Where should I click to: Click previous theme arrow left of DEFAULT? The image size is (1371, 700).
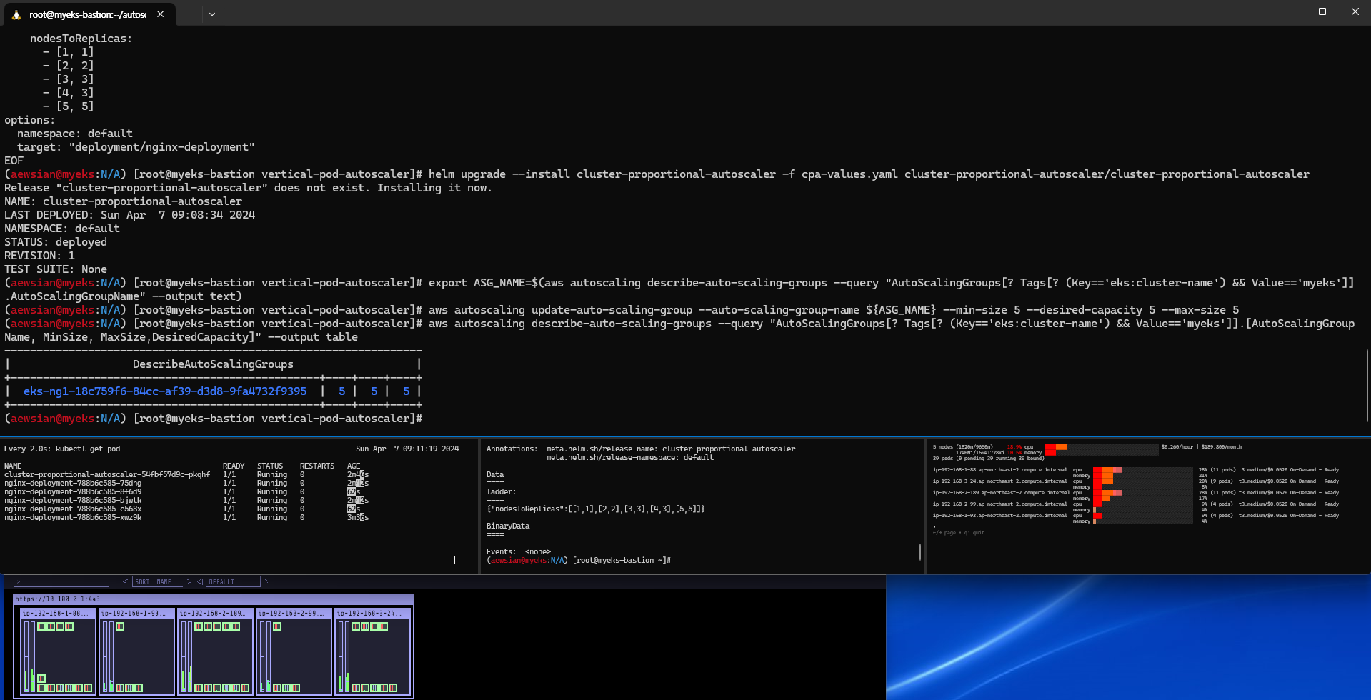200,581
